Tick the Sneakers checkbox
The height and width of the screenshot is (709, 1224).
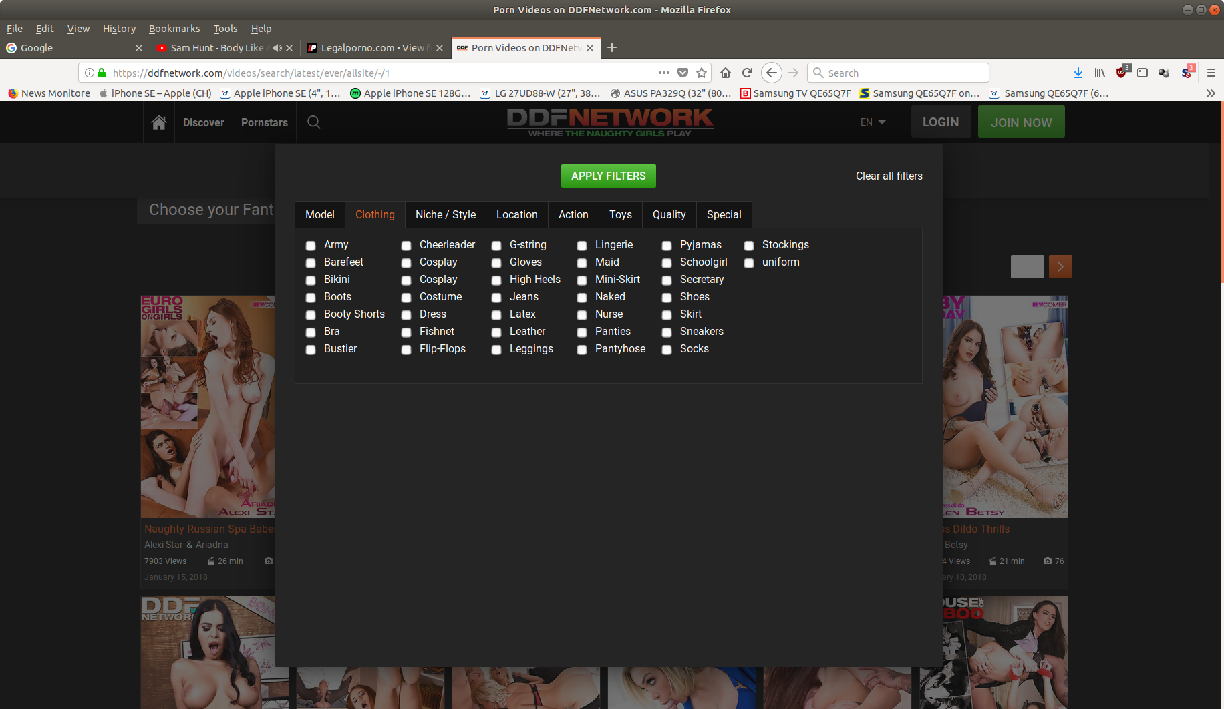click(x=667, y=332)
